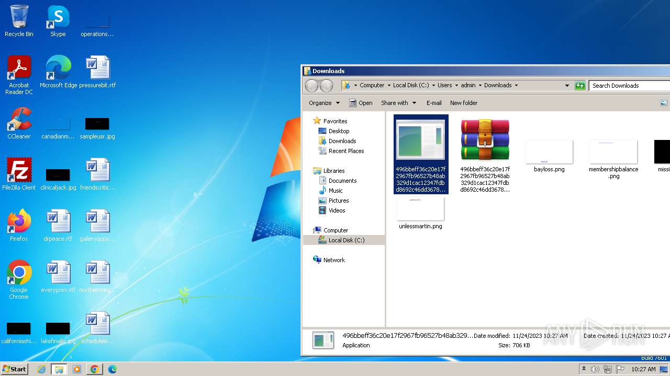The image size is (670, 376).
Task: Open Acrobat Reader DC shortcut
Action: 19,75
